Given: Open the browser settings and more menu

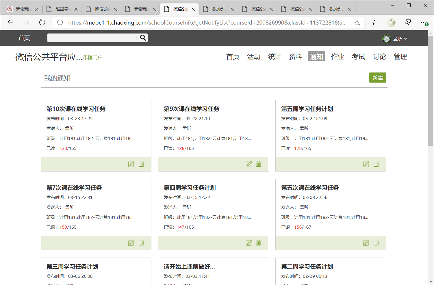Looking at the screenshot, I should 424,23.
